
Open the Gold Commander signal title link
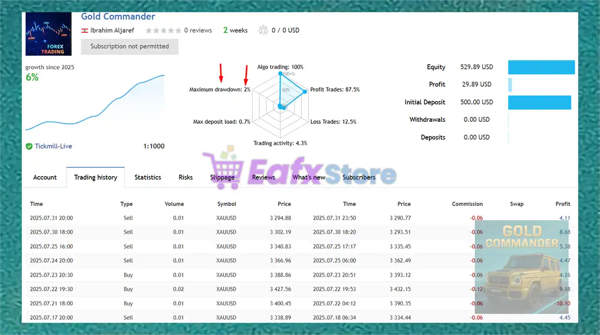[118, 16]
